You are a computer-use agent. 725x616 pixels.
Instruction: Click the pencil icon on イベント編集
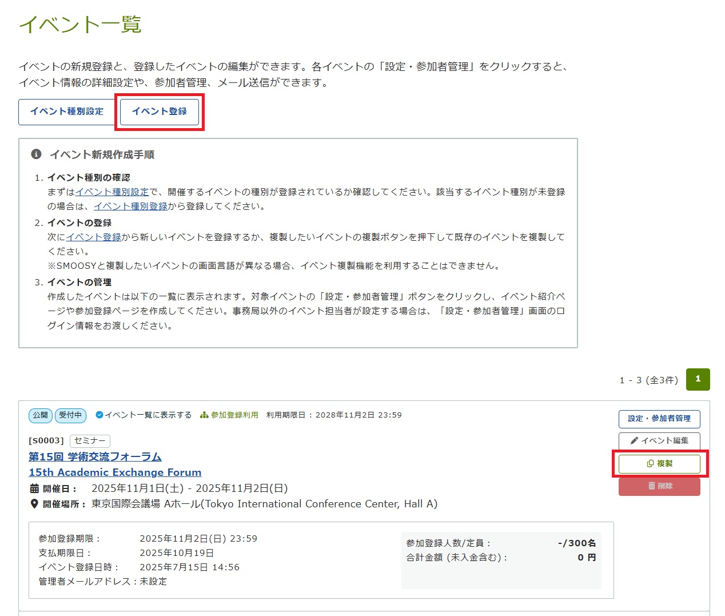point(634,441)
